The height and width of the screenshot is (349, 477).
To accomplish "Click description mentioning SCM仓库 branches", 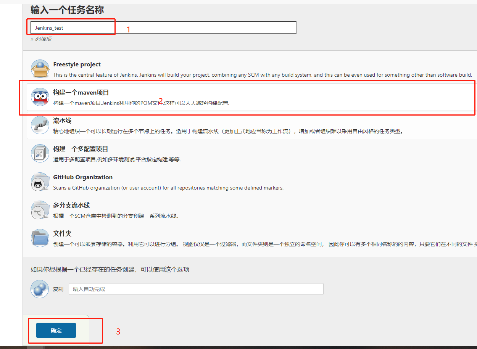I will [116, 216].
